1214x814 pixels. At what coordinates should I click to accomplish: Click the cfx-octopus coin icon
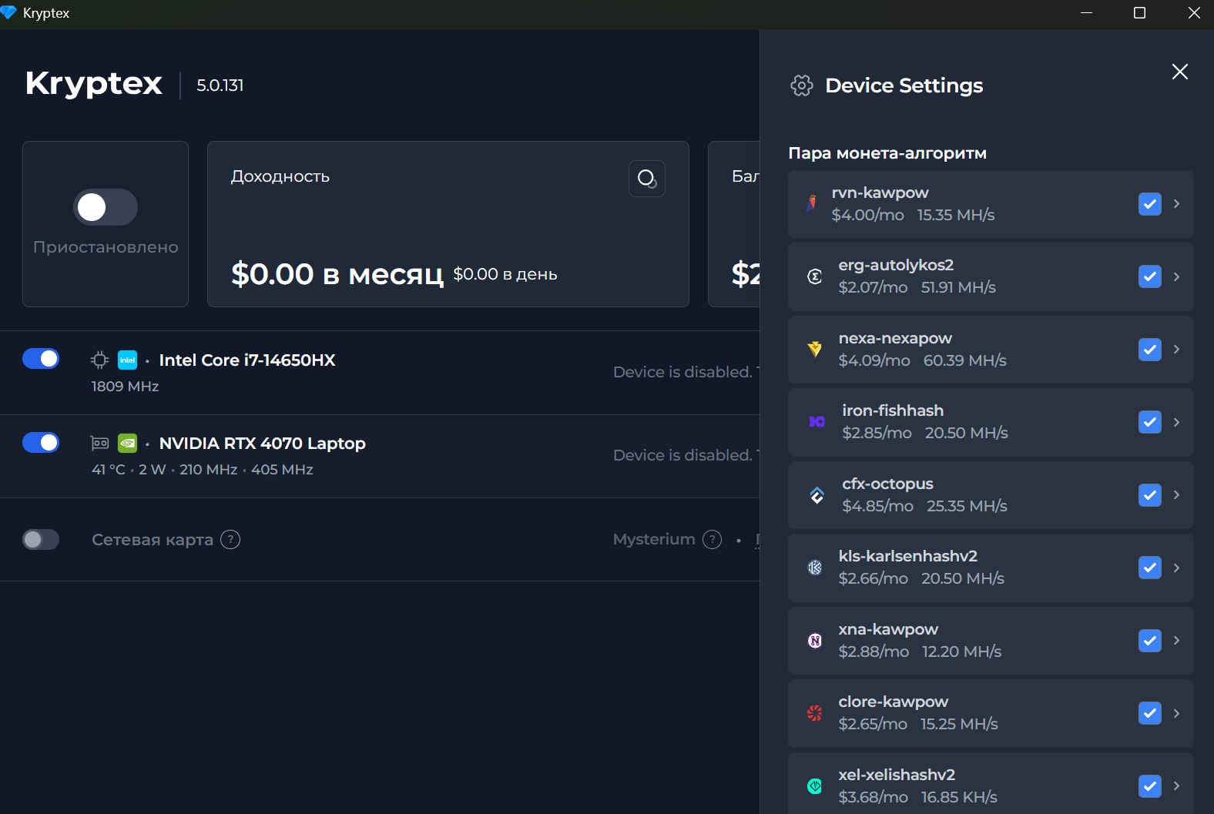coord(817,494)
